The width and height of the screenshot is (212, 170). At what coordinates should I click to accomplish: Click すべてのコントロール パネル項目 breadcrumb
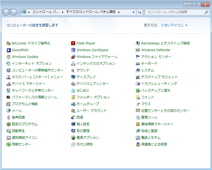click(x=91, y=12)
